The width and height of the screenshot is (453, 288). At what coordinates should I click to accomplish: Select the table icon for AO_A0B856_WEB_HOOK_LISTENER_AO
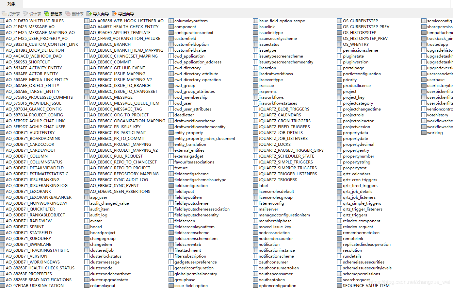click(87, 21)
